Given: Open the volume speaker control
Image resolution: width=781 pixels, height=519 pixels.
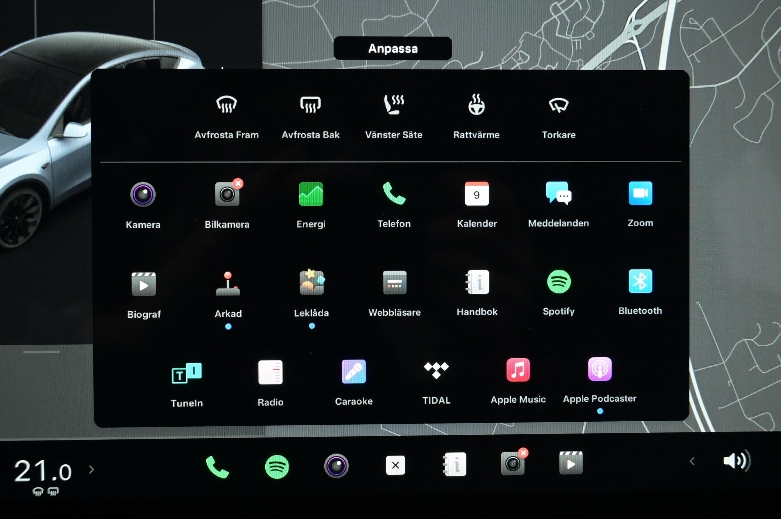Looking at the screenshot, I should [737, 460].
